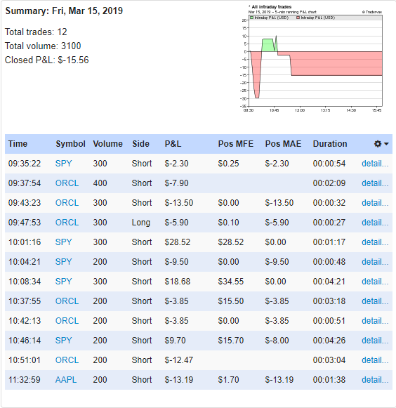This screenshot has width=396, height=408.
Task: Open AAPL symbol link for 11:32:59 trade
Action: pos(66,380)
